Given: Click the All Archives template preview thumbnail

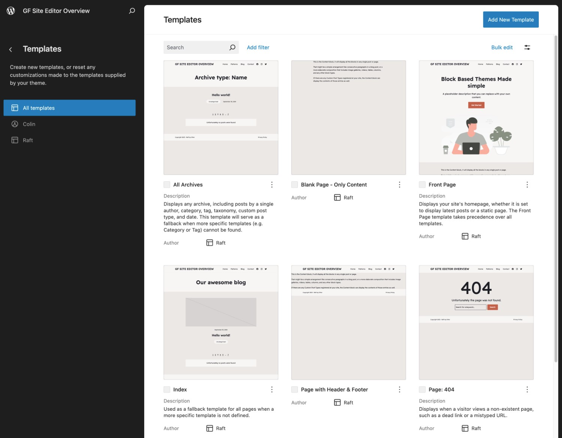Looking at the screenshot, I should pos(221,117).
